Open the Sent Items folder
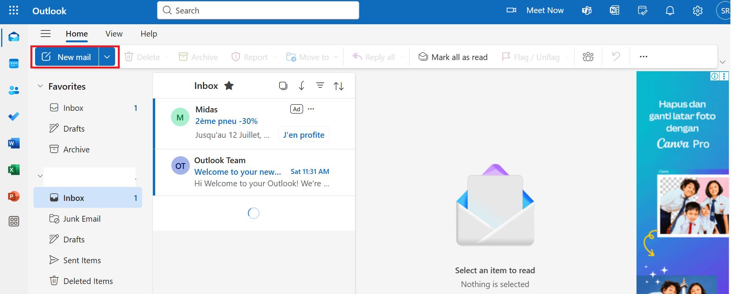Screen dimensions: 735x294 pos(88,260)
